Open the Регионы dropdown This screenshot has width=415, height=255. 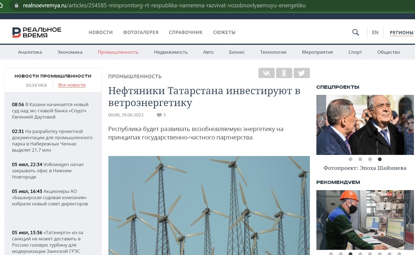click(401, 33)
